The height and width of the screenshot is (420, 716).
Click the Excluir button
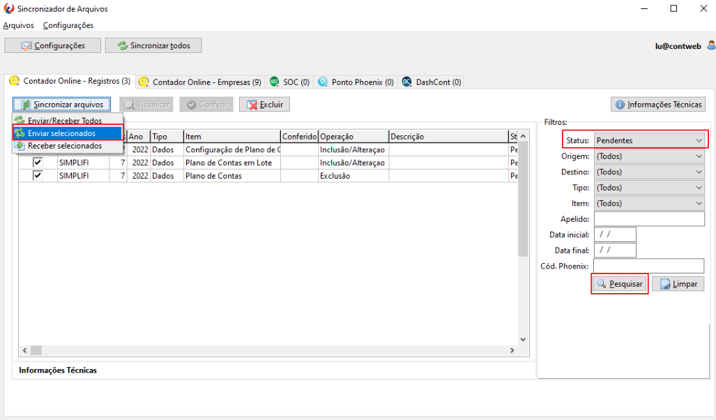(x=264, y=105)
